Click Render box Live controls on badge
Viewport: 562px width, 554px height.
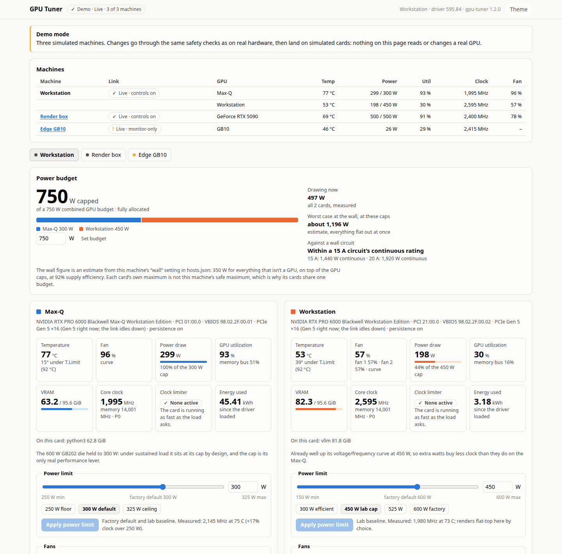pos(134,117)
